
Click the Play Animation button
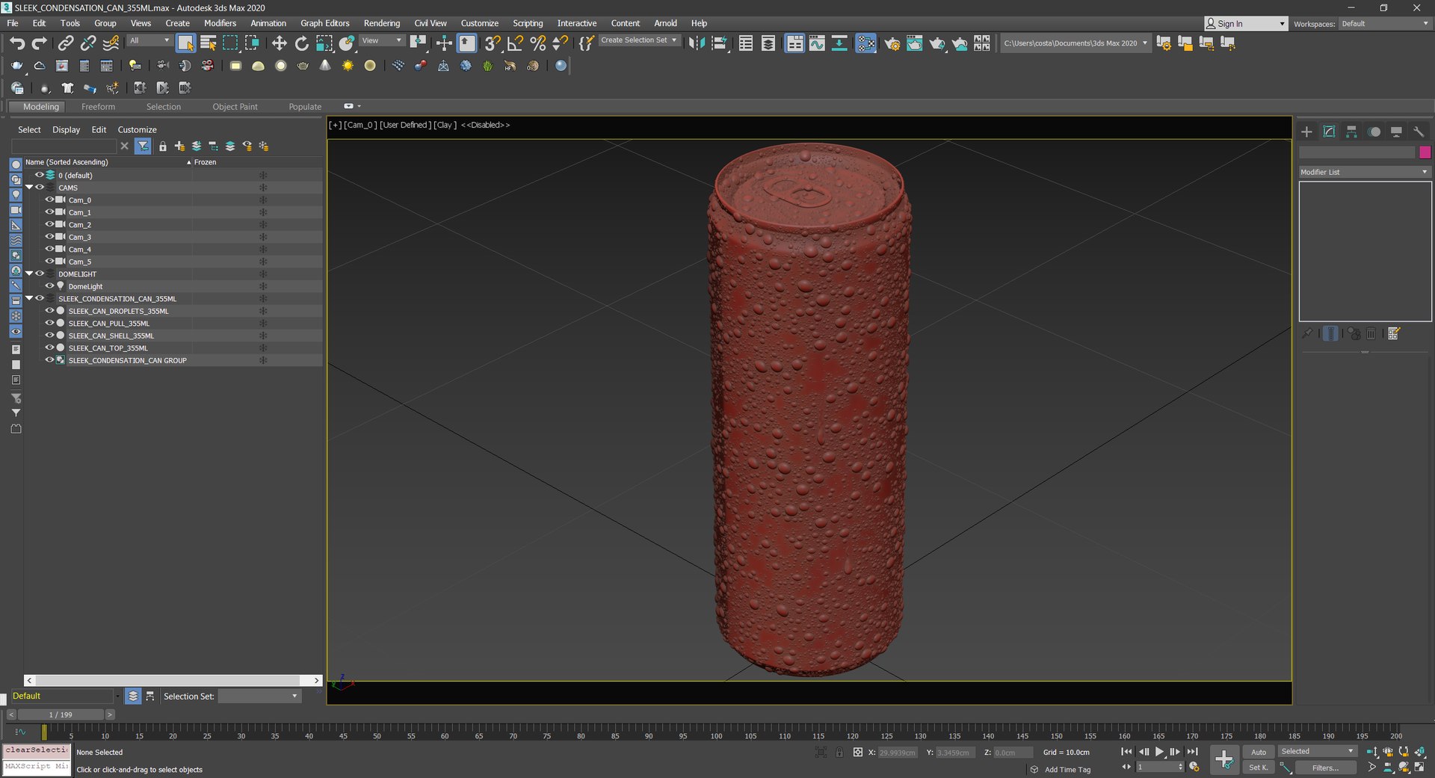(1159, 752)
